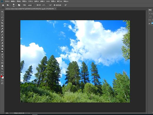Open the File menu
The height and width of the screenshot is (115, 153).
coord(7,1)
